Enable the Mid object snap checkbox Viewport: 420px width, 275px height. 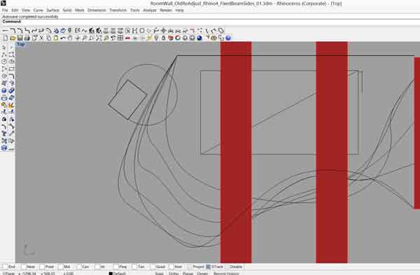pyautogui.click(x=61, y=267)
